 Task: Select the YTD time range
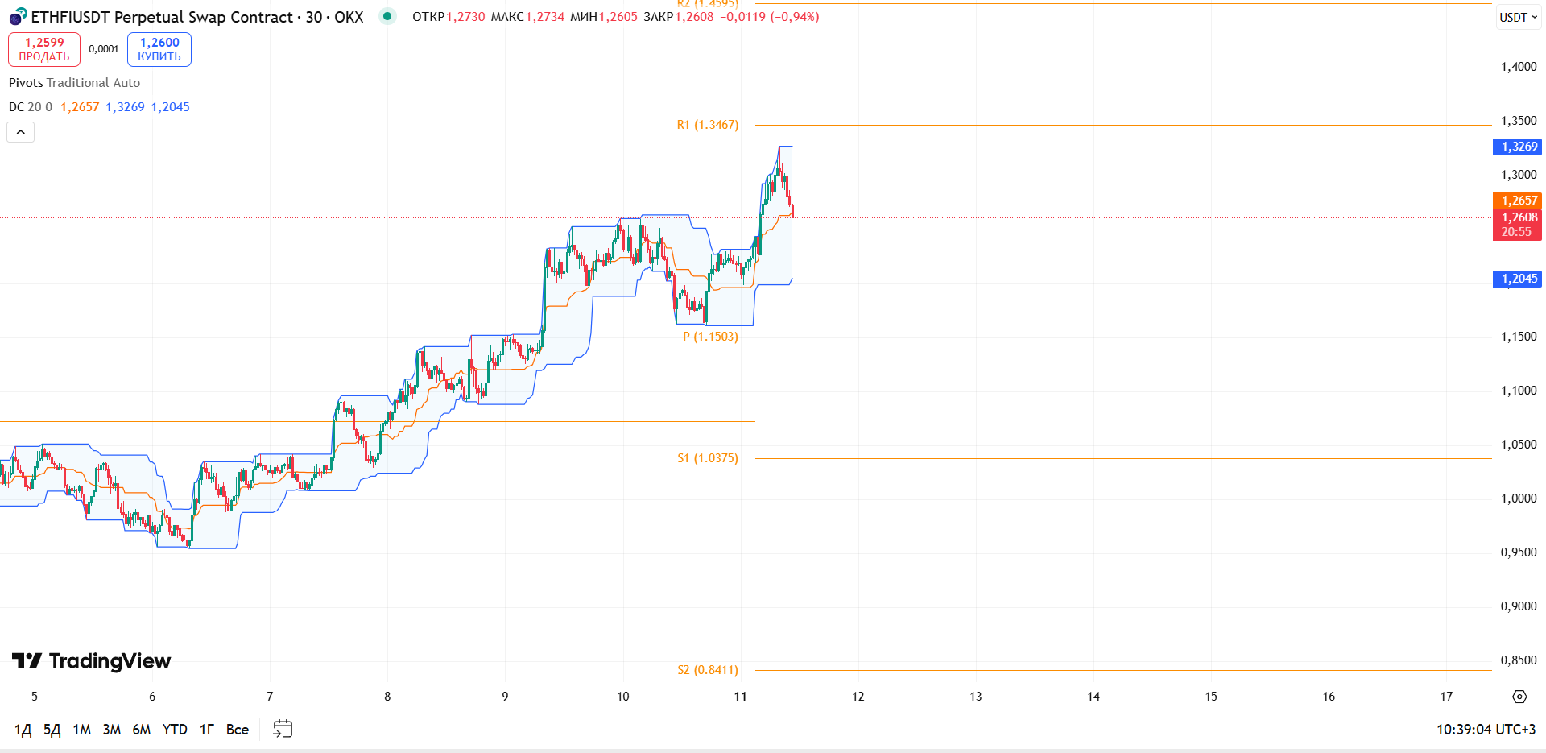pyautogui.click(x=175, y=730)
